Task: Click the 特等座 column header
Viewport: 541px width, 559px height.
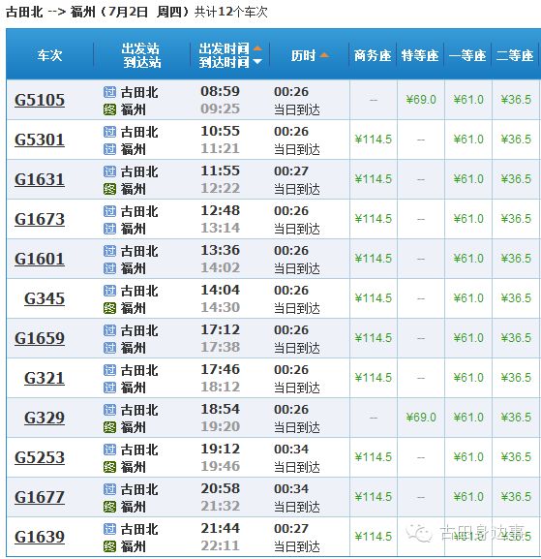Action: click(x=420, y=55)
